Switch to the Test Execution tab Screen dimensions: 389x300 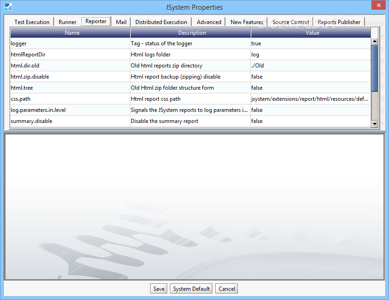click(32, 22)
